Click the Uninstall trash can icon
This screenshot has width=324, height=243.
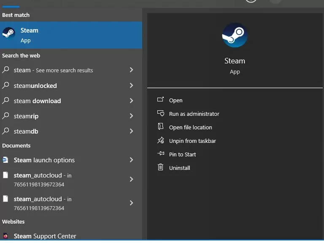[x=161, y=167]
